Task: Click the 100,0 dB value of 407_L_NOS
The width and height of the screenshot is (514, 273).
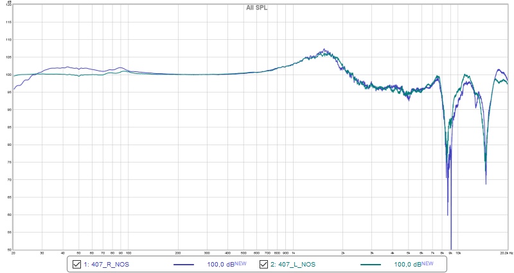Action: click(407, 264)
